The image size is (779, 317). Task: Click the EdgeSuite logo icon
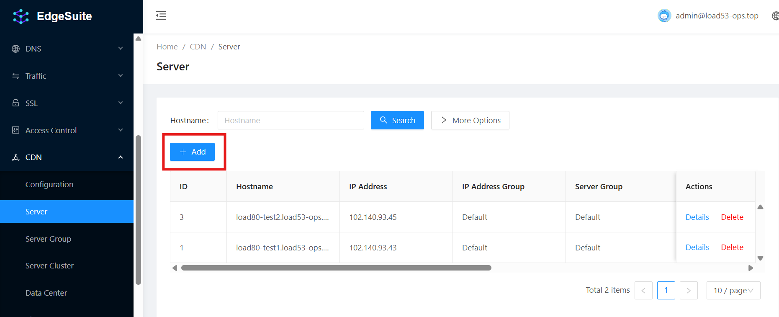coord(21,16)
